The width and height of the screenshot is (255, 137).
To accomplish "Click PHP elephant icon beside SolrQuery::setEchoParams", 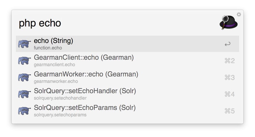I will (25, 111).
